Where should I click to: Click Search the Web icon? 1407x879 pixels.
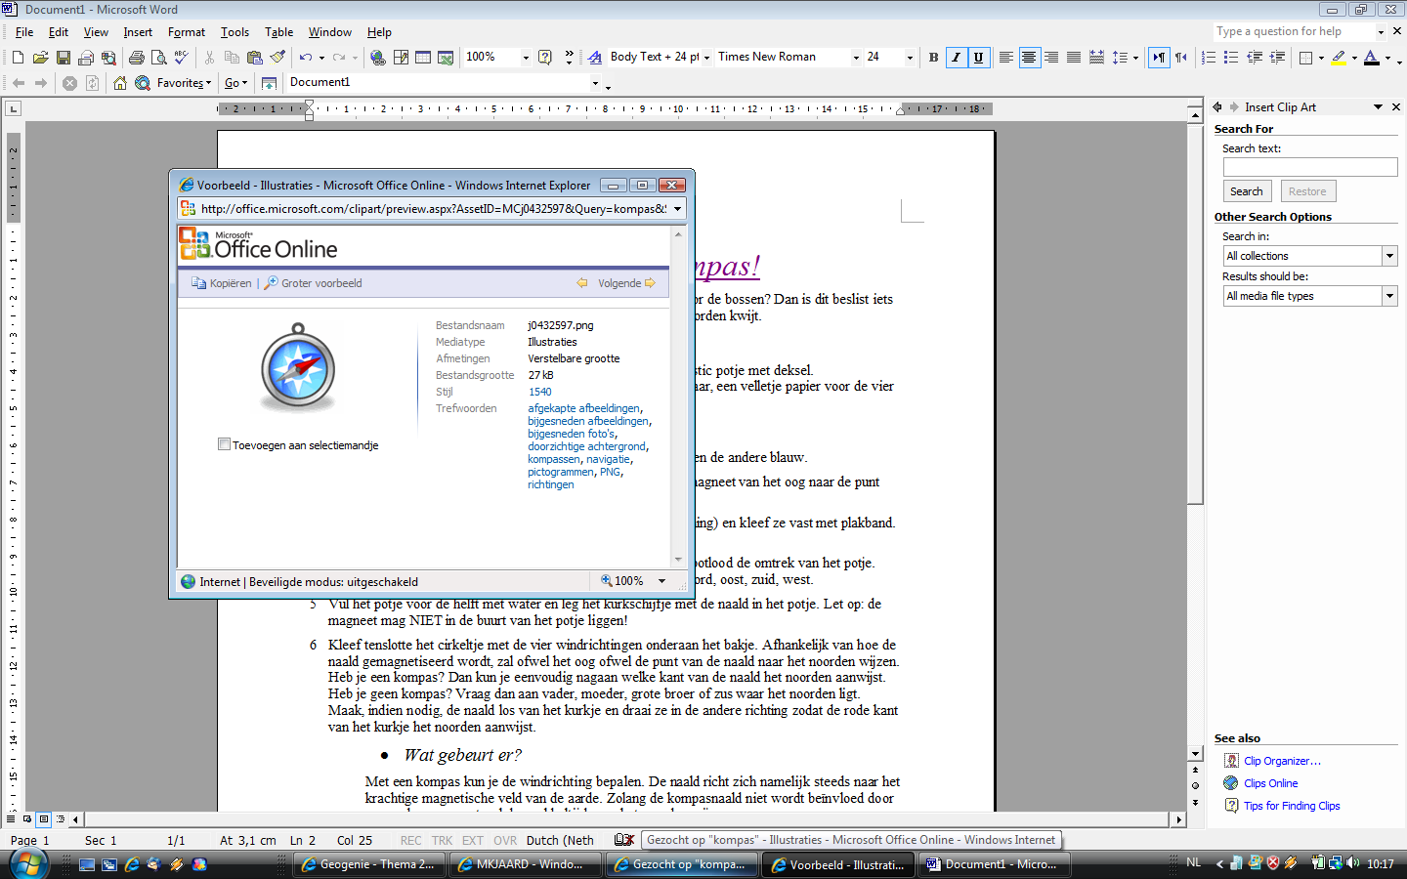pyautogui.click(x=143, y=83)
